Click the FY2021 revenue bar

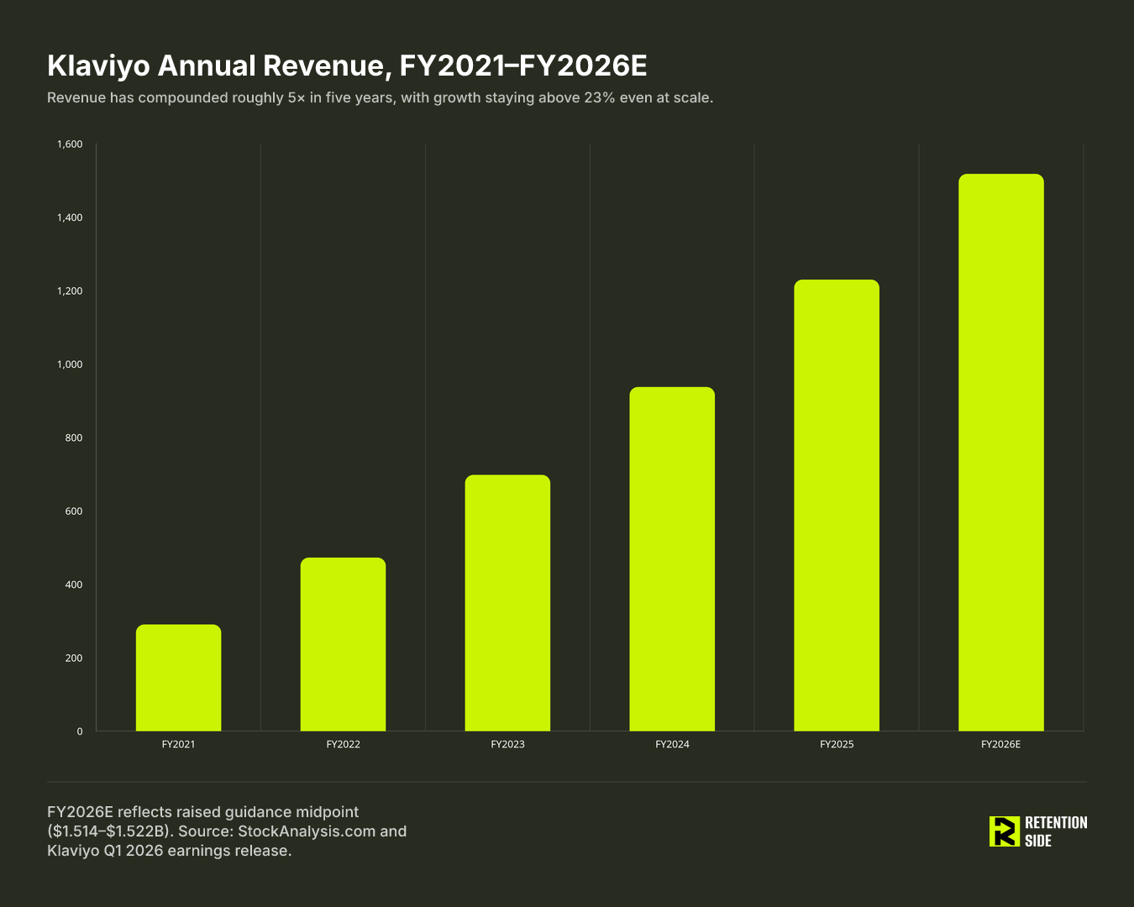click(x=178, y=678)
